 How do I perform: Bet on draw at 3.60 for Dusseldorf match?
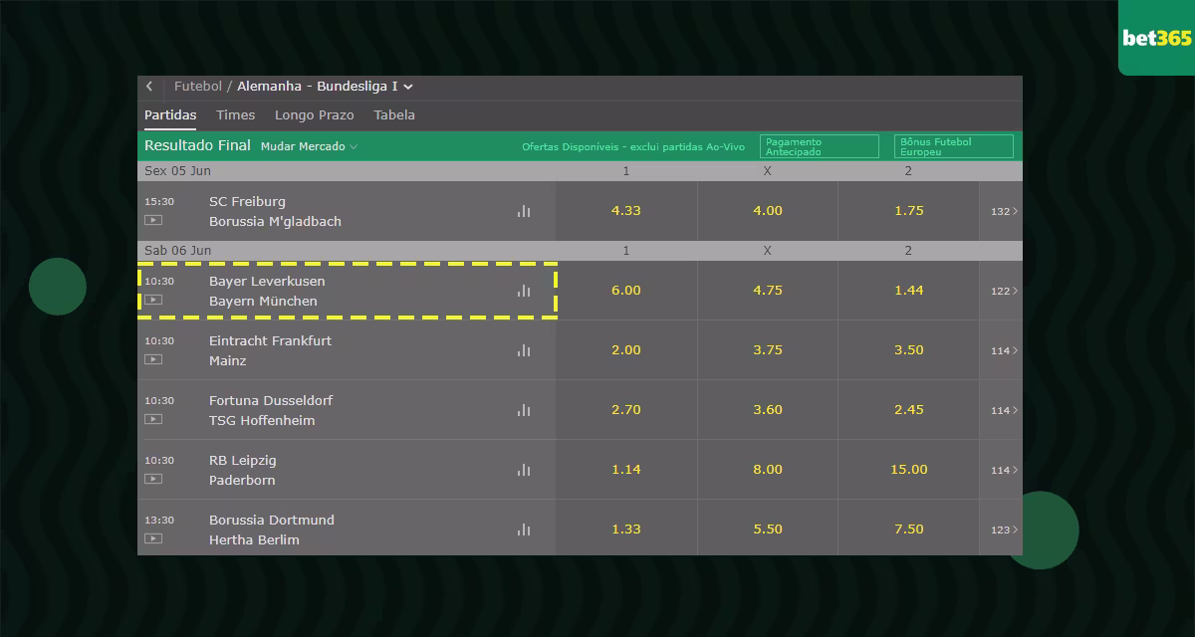pos(768,410)
